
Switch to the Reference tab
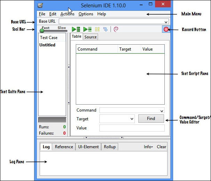pos(64,147)
